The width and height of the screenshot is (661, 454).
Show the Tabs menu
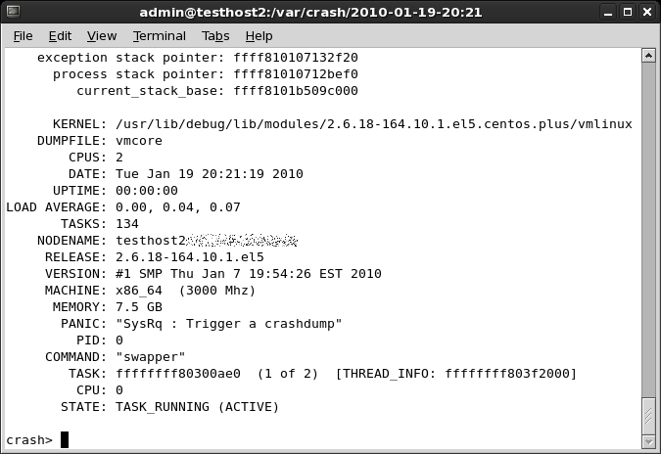[x=215, y=36]
